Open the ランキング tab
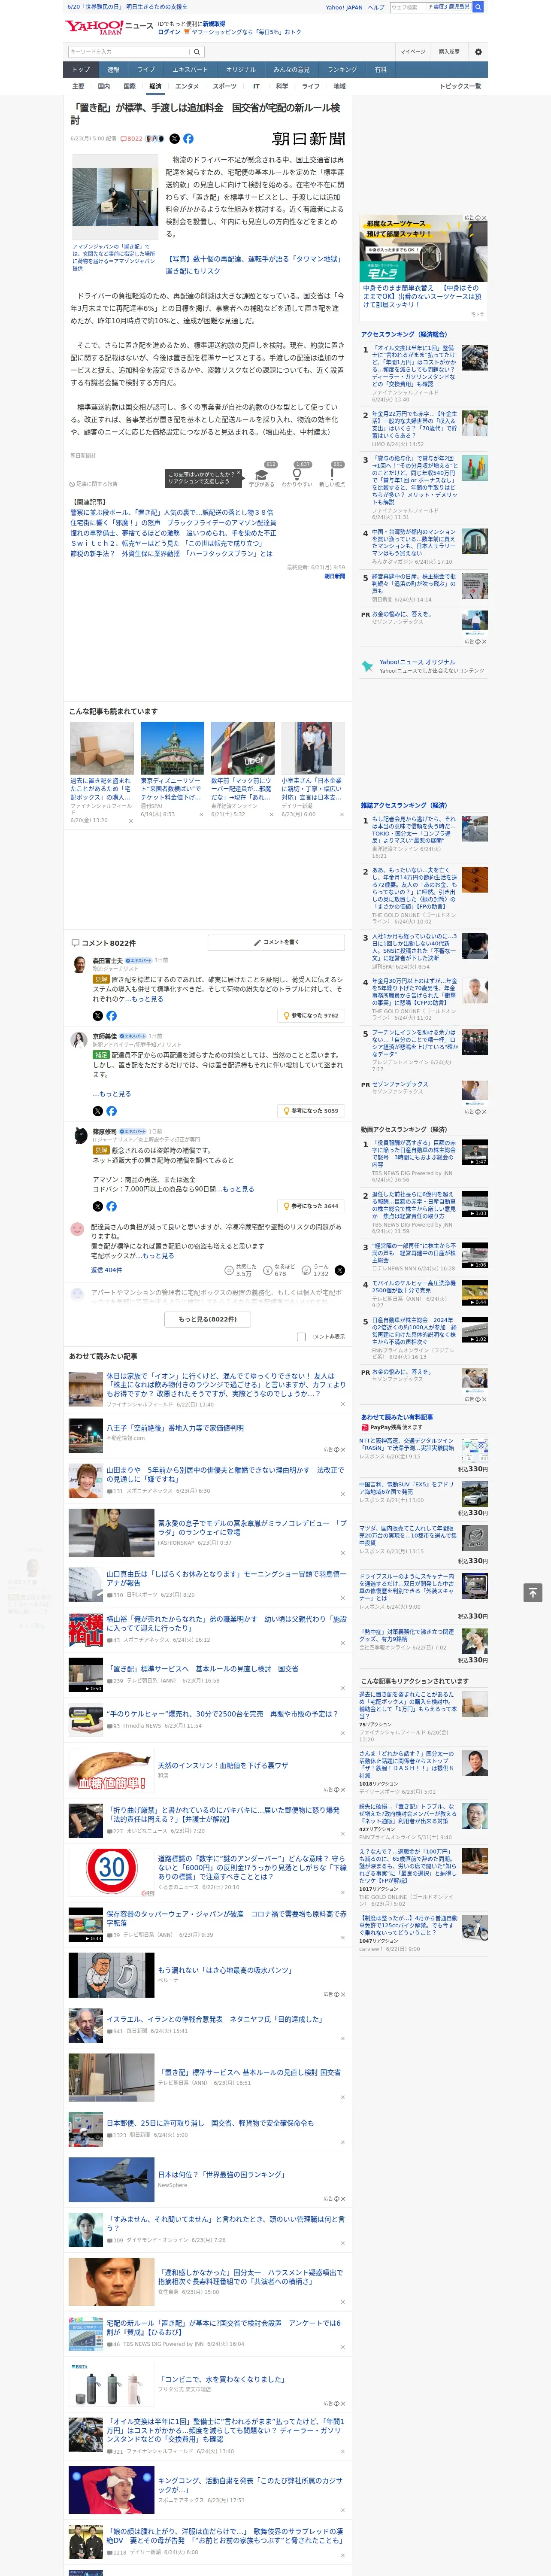 click(x=342, y=70)
